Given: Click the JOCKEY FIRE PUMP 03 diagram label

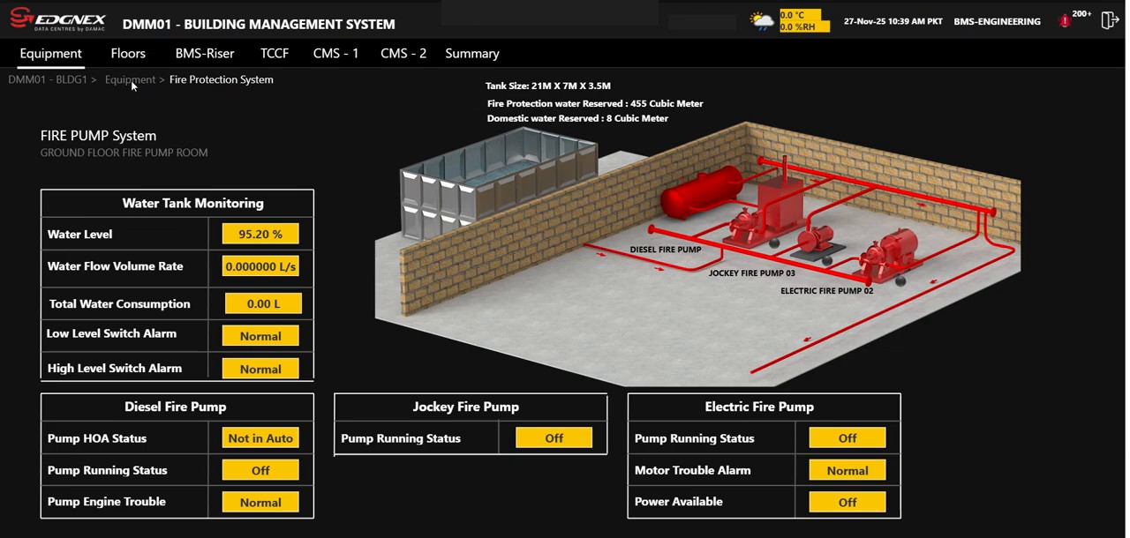Looking at the screenshot, I should click(751, 273).
